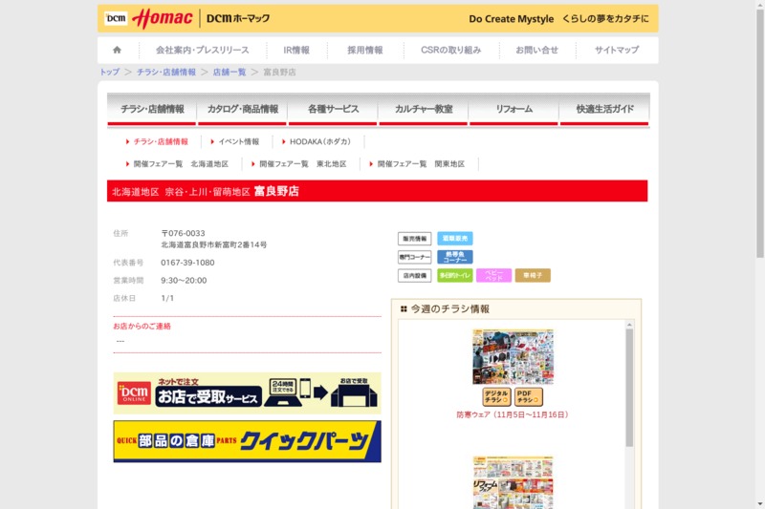This screenshot has width=765, height=509.
Task: Click the home icon in navigation bar
Action: coord(117,50)
